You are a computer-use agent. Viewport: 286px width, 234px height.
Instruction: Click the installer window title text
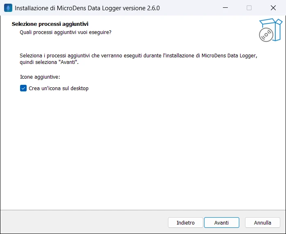point(87,8)
